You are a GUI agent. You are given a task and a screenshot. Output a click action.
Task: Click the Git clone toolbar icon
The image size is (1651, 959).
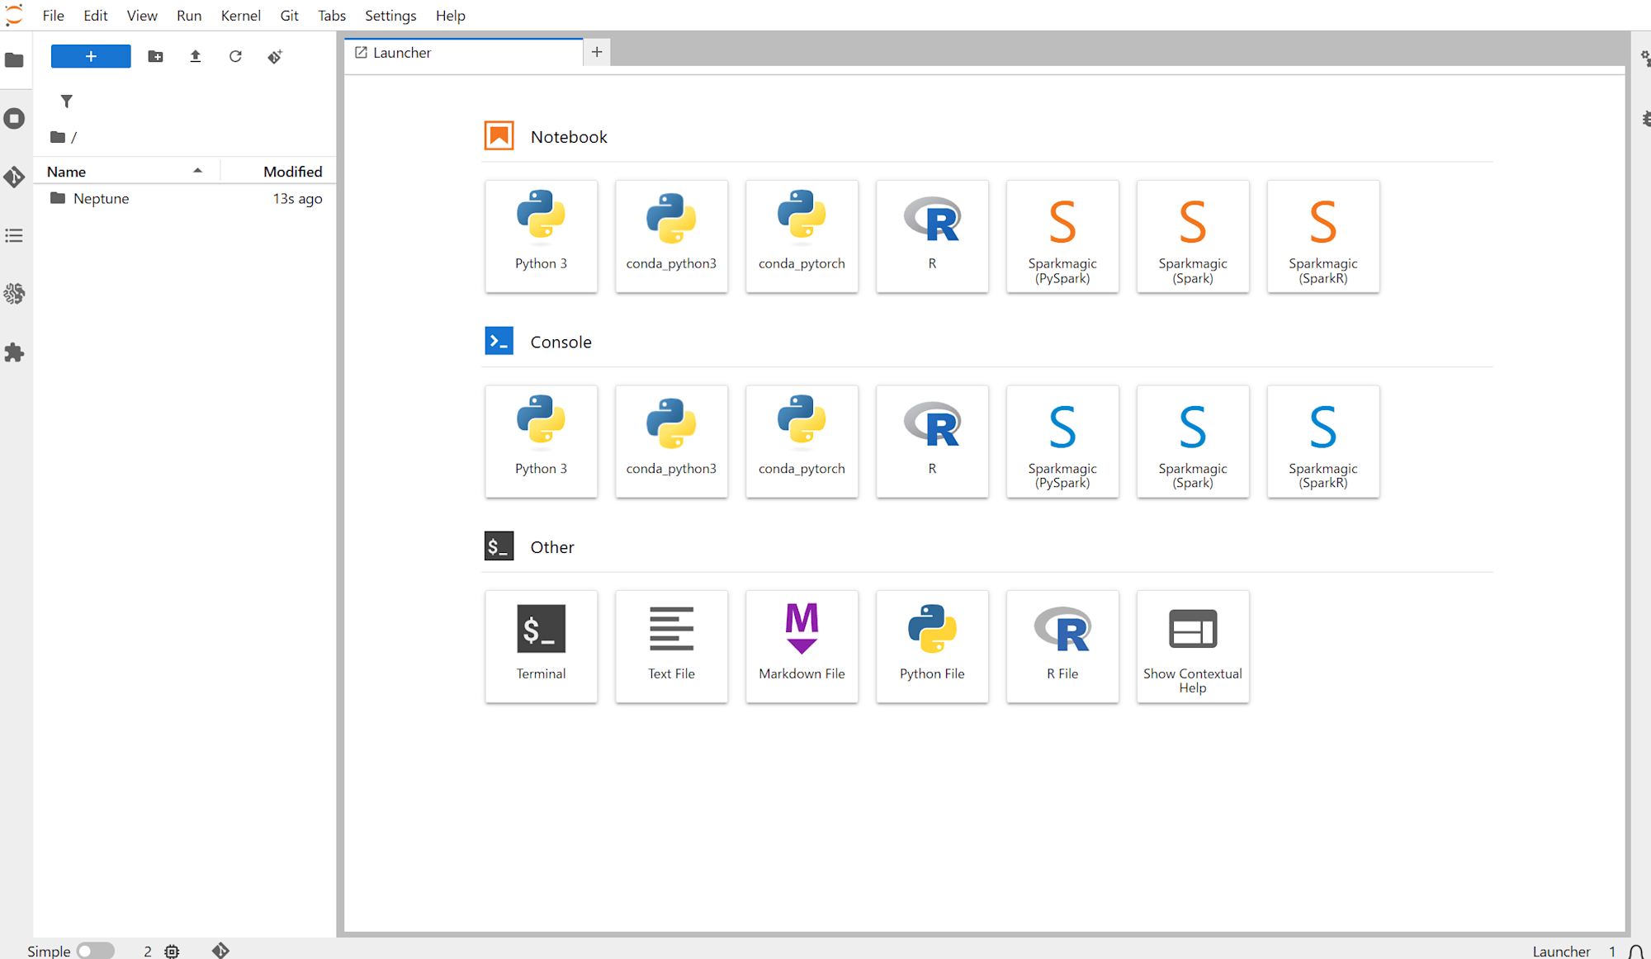[275, 56]
